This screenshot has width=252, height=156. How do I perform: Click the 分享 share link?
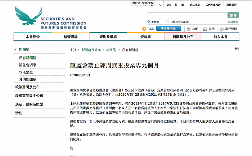pos(237,48)
